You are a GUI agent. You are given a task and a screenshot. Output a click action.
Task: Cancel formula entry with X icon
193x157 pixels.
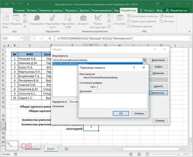point(34,39)
